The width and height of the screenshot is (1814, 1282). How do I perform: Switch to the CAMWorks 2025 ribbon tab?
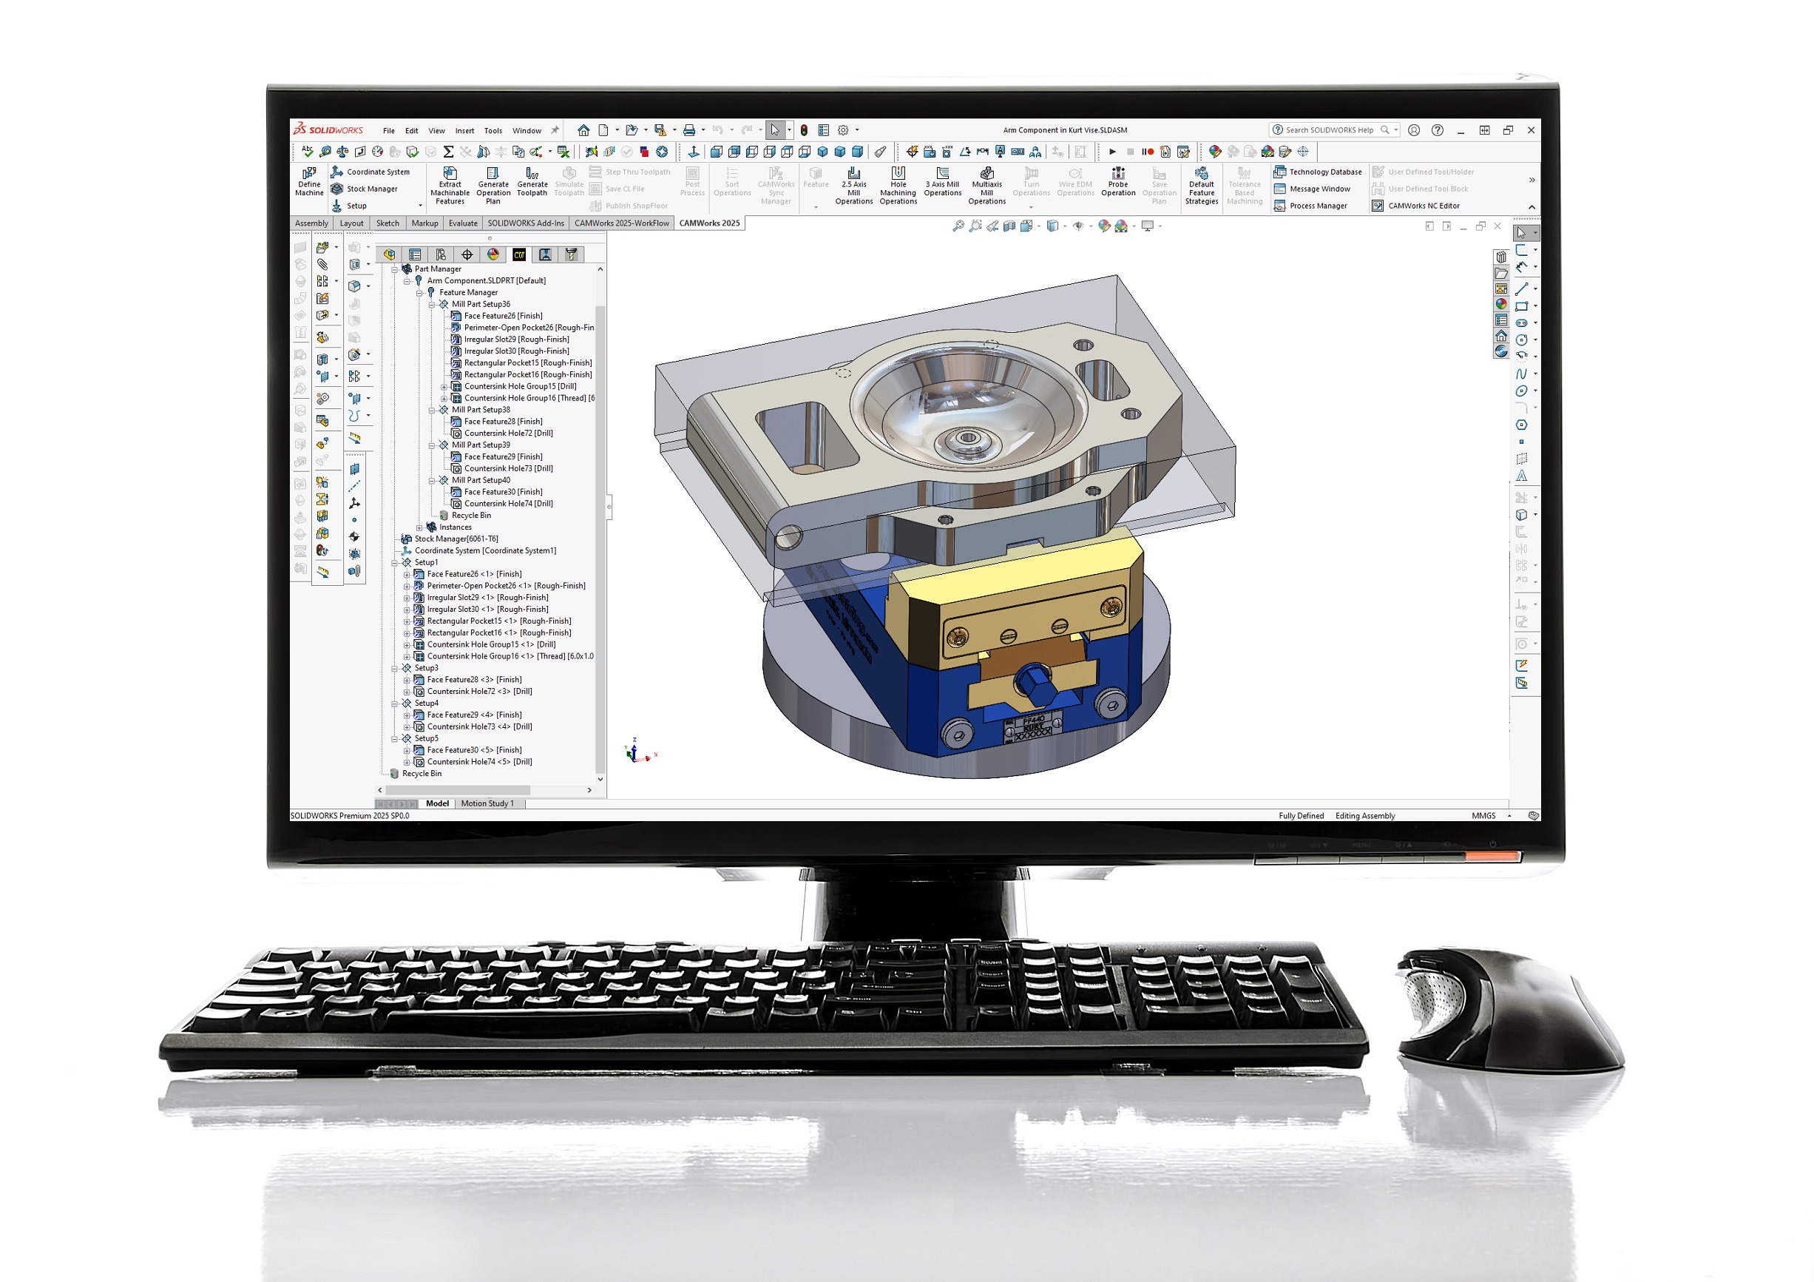coord(709,223)
